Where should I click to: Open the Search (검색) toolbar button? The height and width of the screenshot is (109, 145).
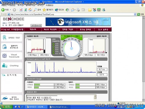click(37, 10)
